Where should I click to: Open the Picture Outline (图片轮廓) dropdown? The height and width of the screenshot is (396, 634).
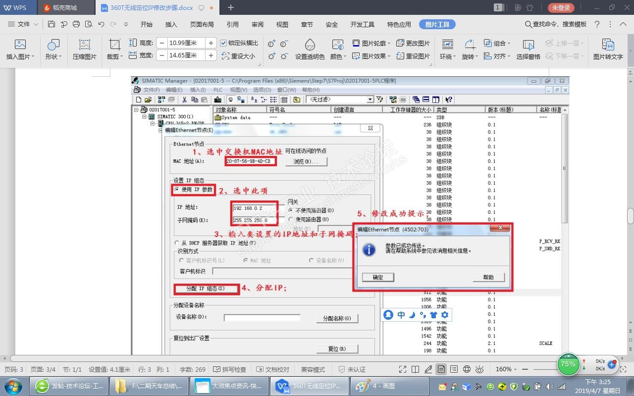[371, 43]
